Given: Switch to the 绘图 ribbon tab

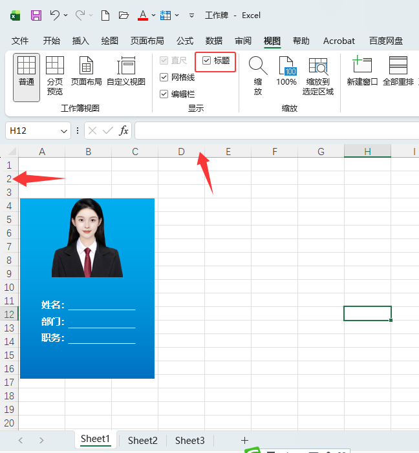Looking at the screenshot, I should coord(109,41).
